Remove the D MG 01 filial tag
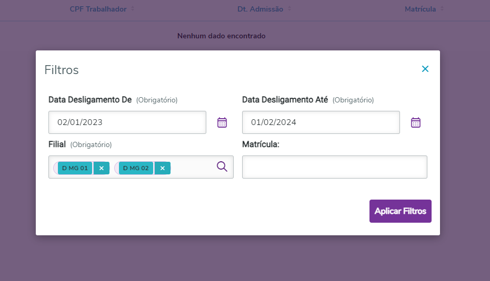This screenshot has height=281, width=490. coord(101,168)
